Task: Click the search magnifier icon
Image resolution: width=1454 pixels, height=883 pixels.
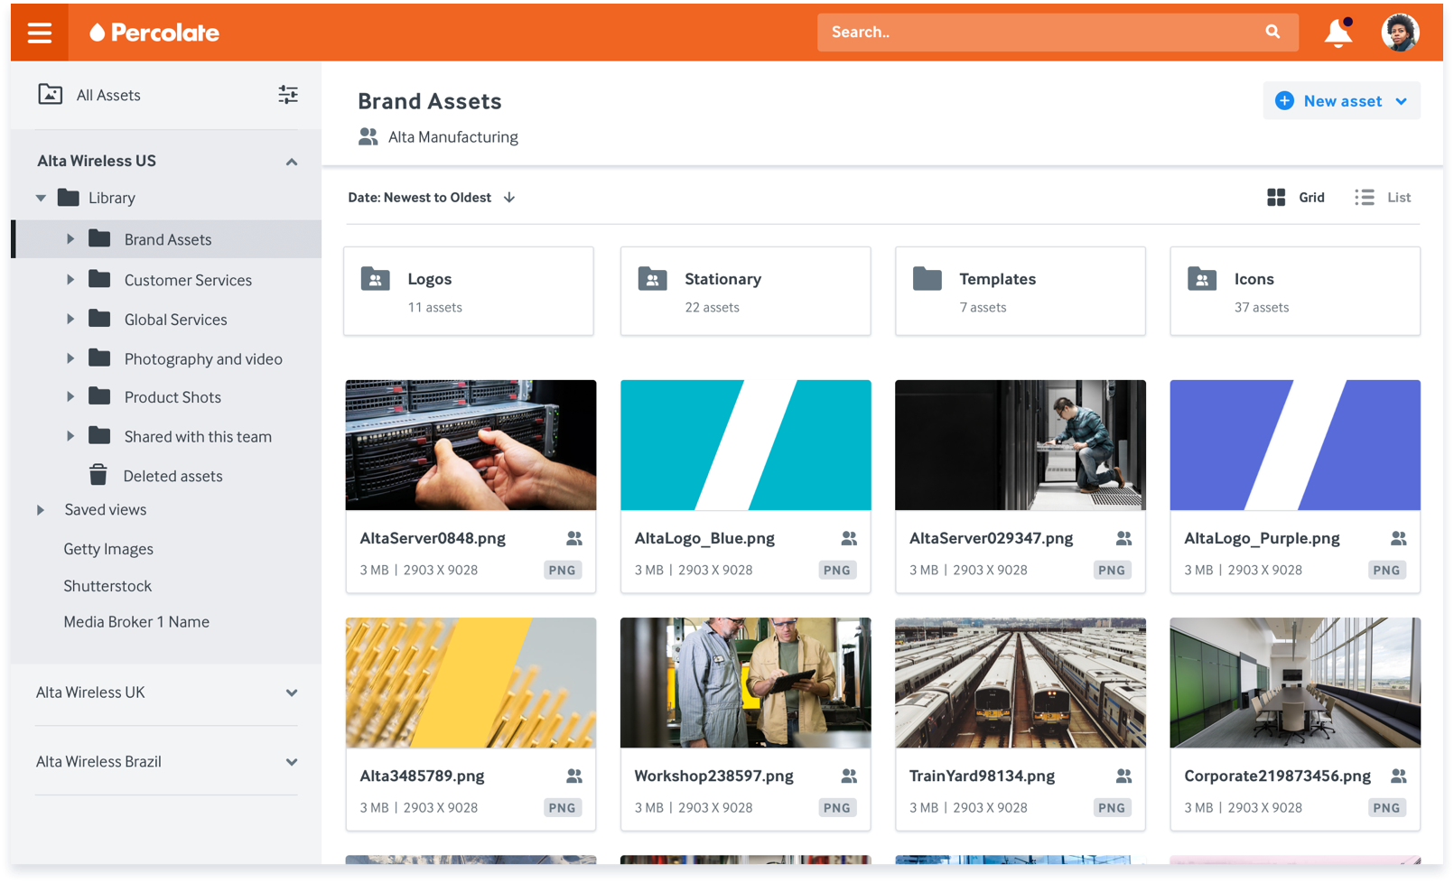Action: (x=1272, y=32)
